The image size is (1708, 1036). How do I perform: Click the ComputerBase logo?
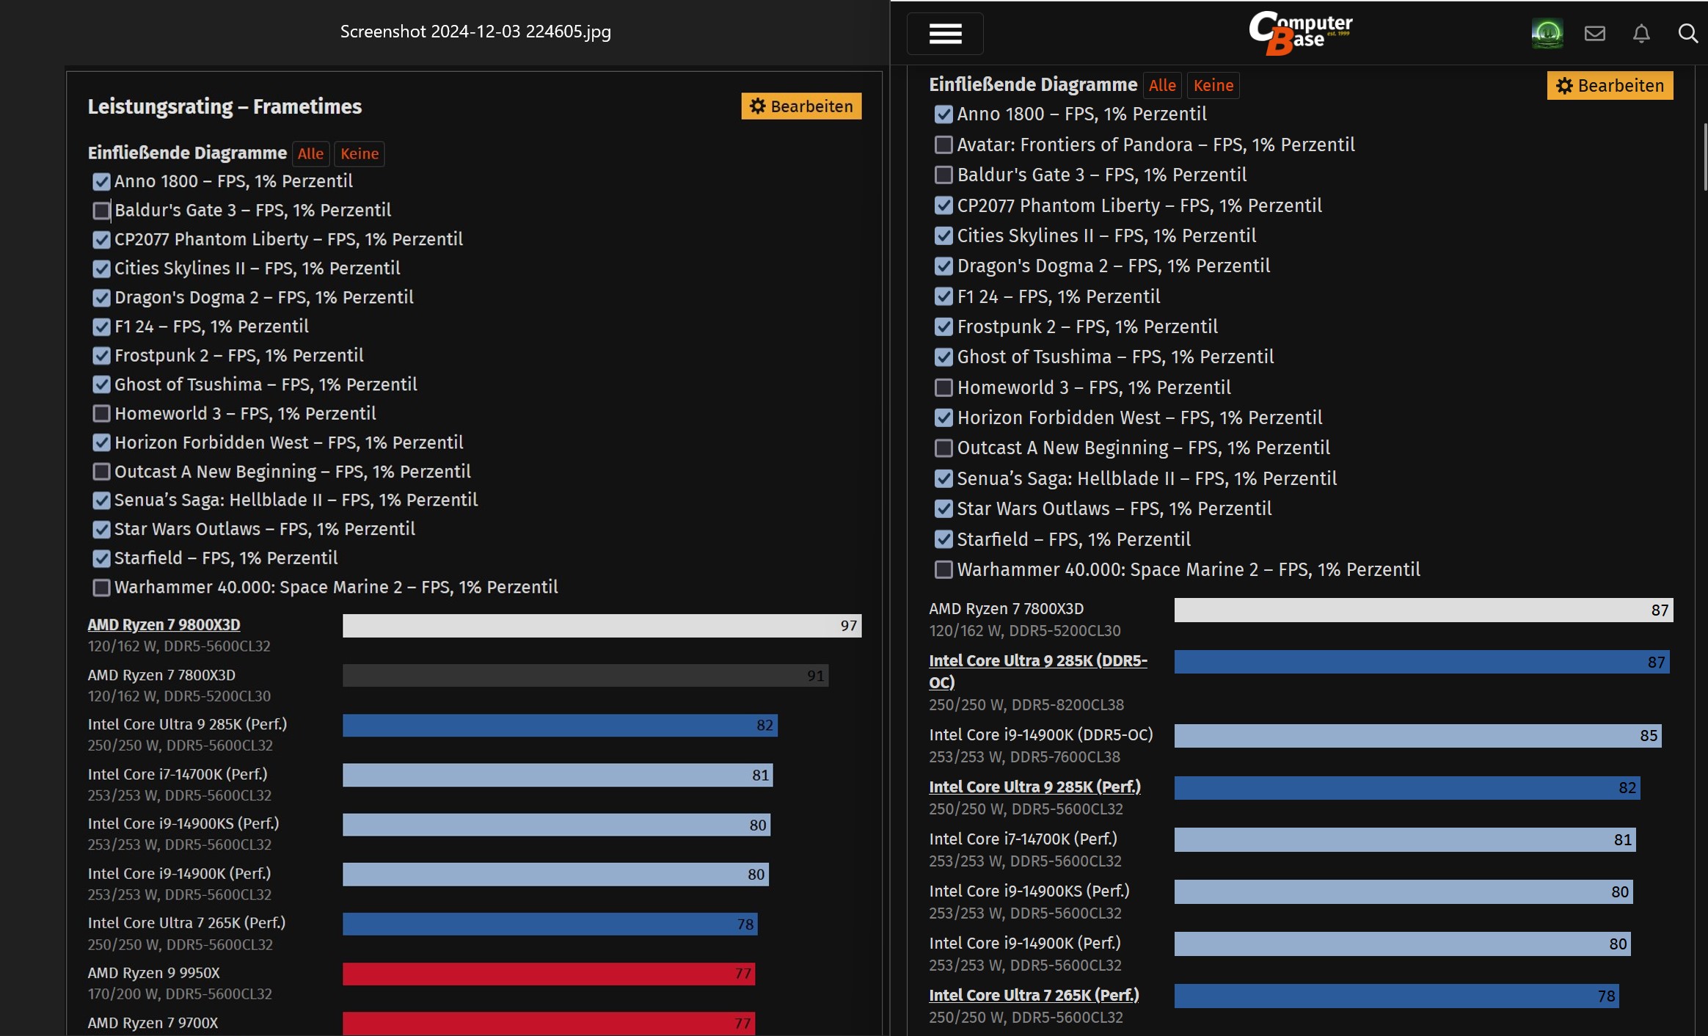click(1300, 33)
